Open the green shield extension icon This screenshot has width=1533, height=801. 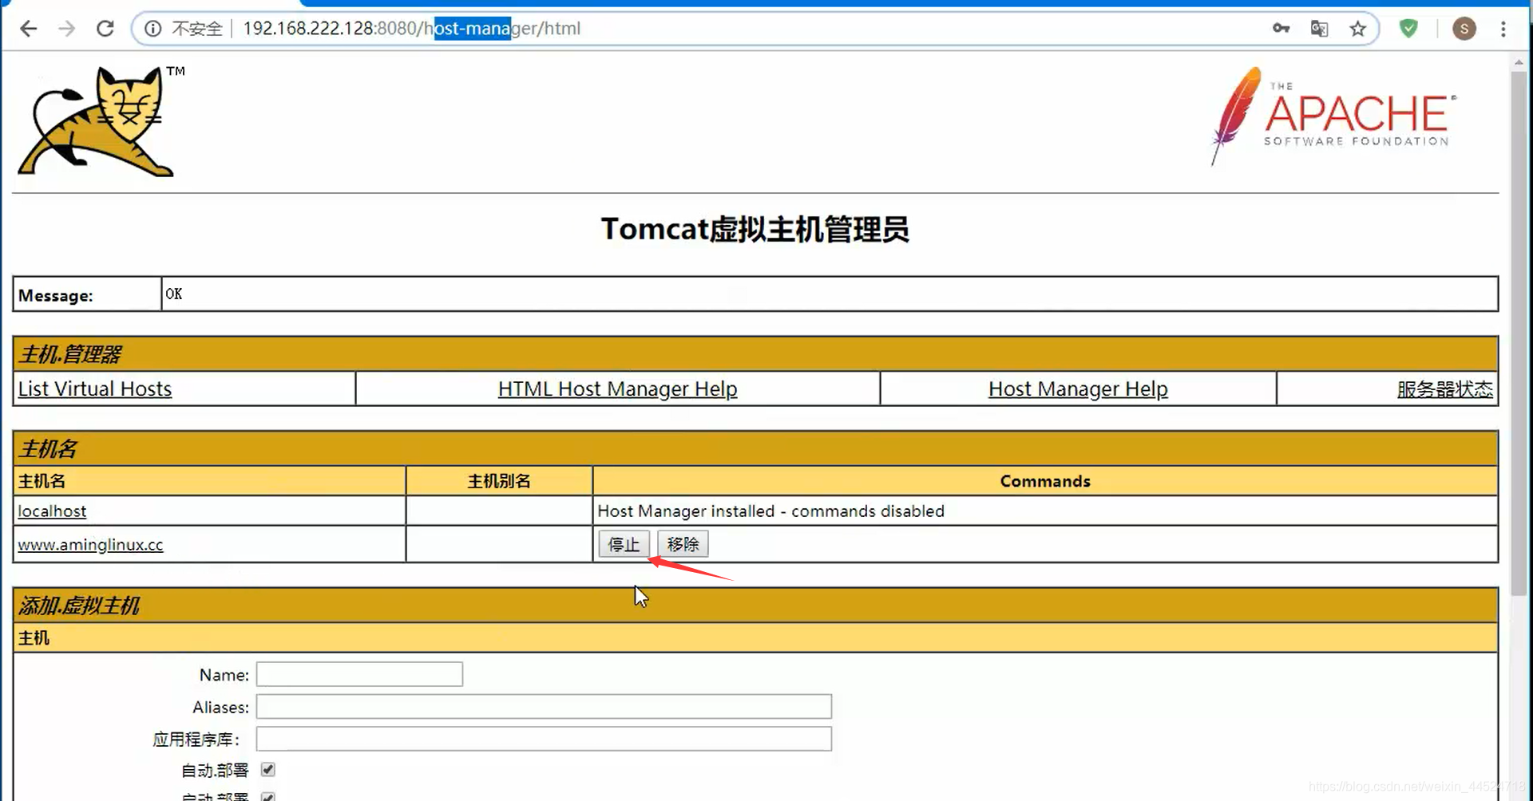click(1409, 29)
